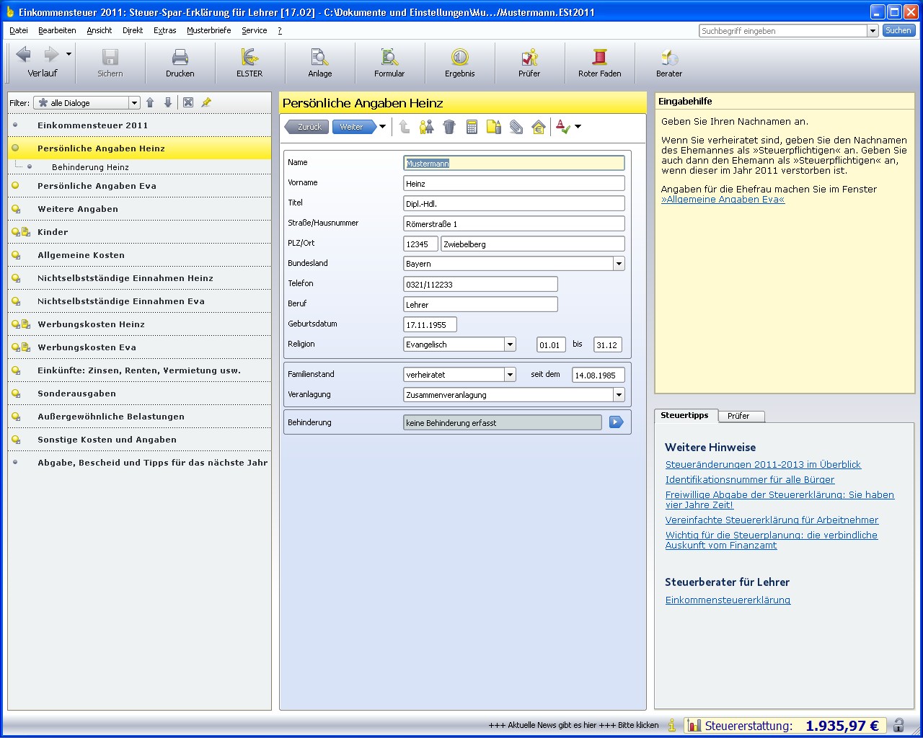
Task: Click the Name input field
Action: point(514,164)
